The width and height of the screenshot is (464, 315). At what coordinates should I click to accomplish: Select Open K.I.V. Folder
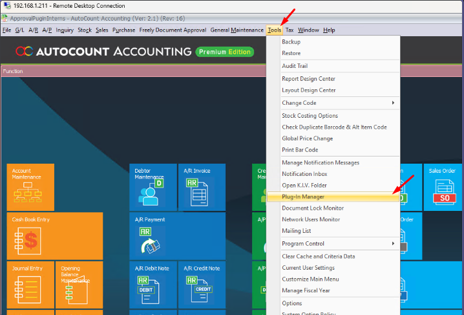333,186
